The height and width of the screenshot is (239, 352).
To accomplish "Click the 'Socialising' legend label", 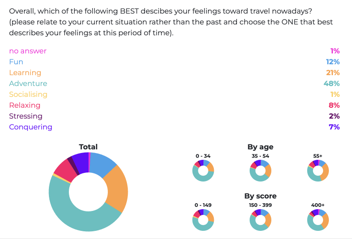I will [28, 95].
